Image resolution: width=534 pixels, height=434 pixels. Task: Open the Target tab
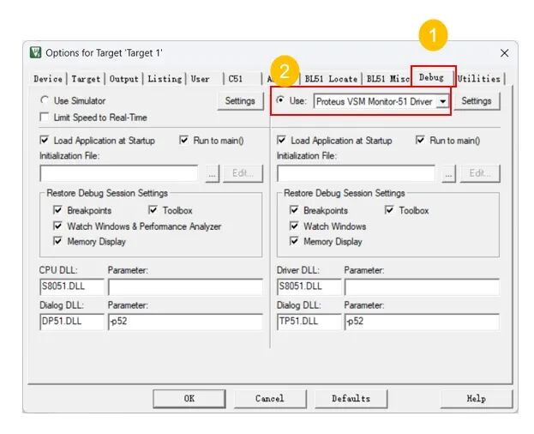pyautogui.click(x=86, y=79)
